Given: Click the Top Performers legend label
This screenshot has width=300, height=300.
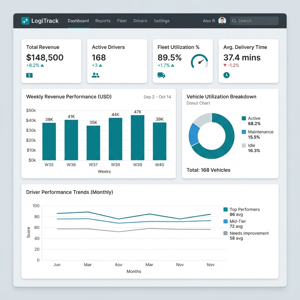Looking at the screenshot, I should click(245, 209).
